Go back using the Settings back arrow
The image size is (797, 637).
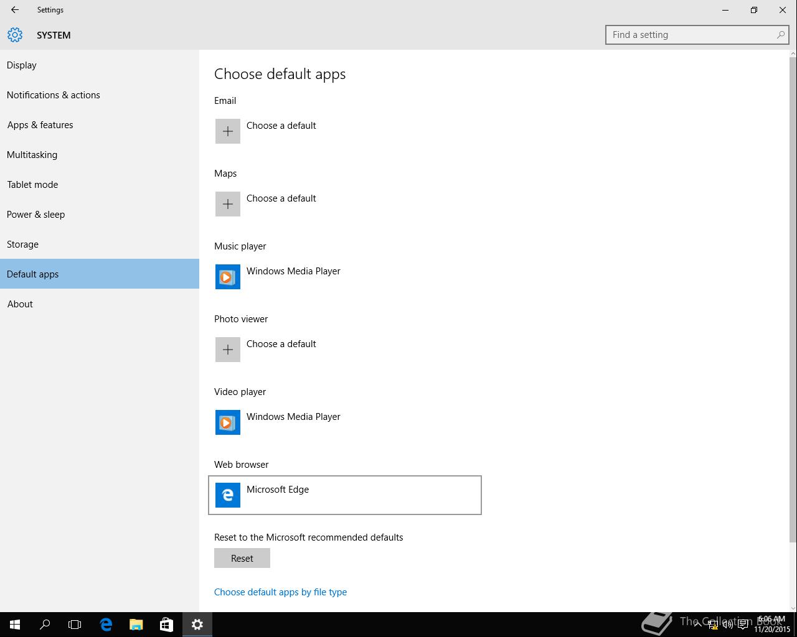pyautogui.click(x=15, y=10)
